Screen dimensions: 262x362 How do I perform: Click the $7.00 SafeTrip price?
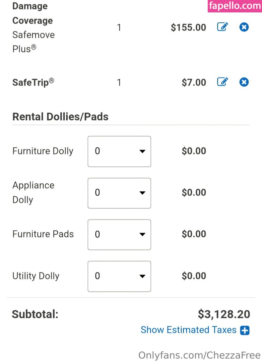pos(194,82)
